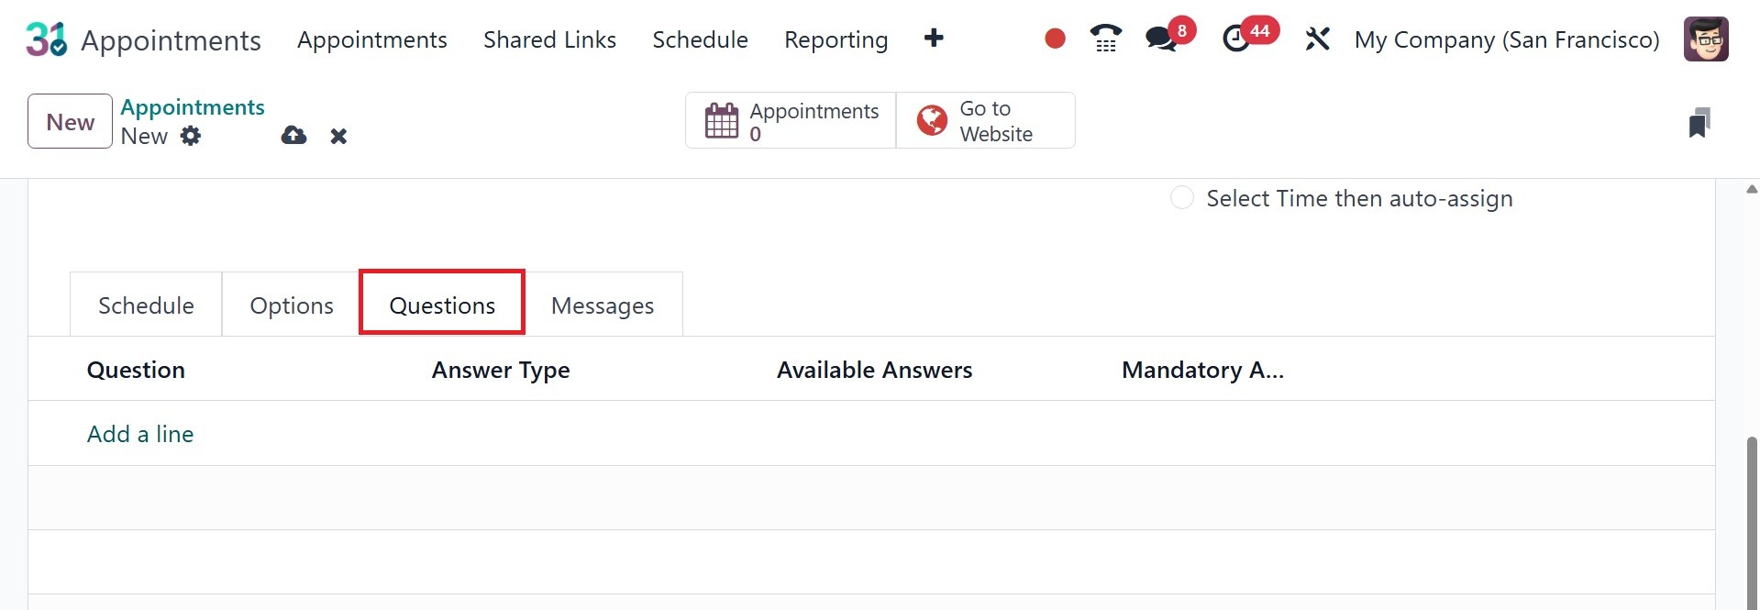The height and width of the screenshot is (610, 1760).
Task: Open the Reporting menu
Action: point(836,39)
